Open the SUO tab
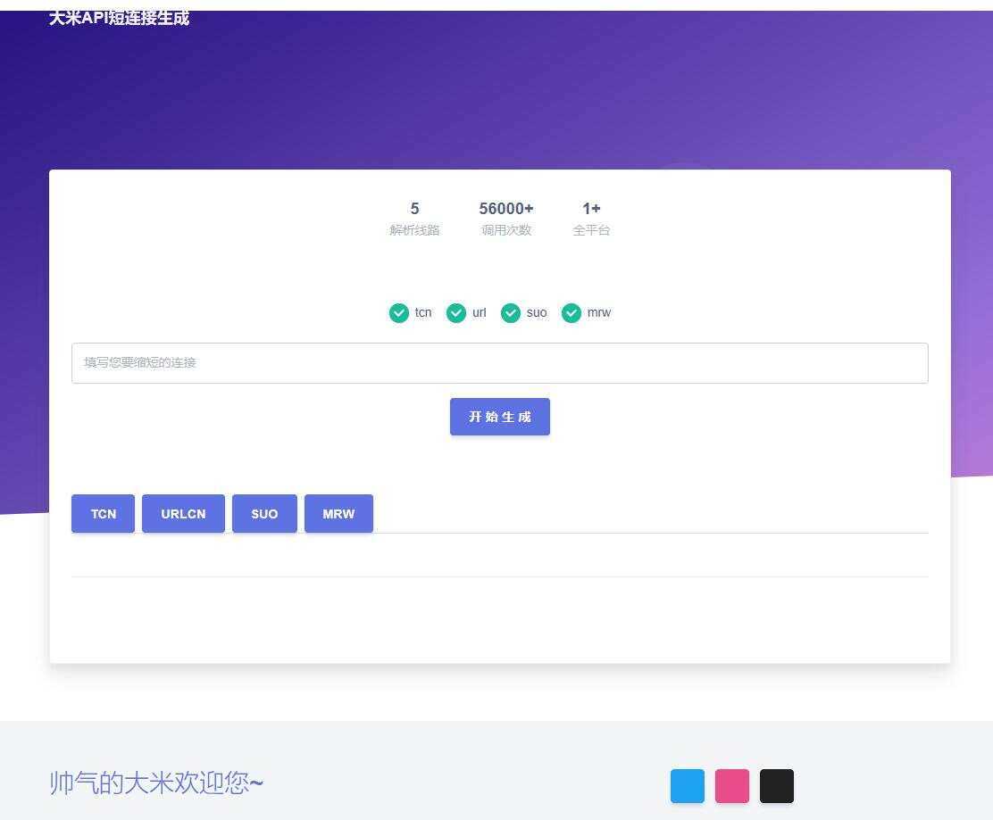This screenshot has width=993, height=820. 264,513
